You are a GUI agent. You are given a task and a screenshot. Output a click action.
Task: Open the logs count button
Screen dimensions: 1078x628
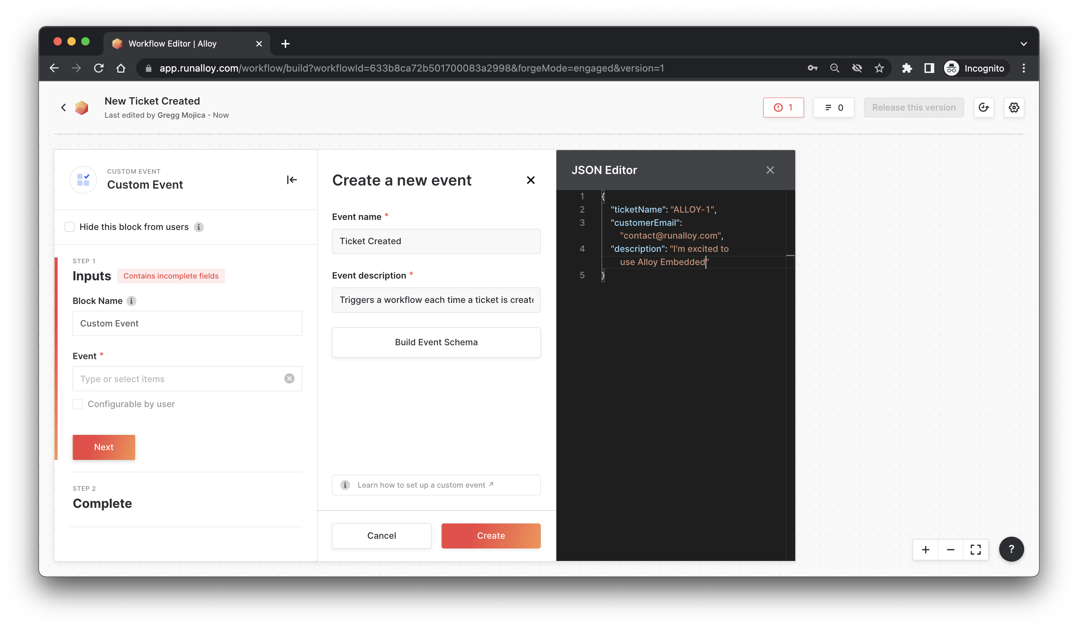point(833,107)
